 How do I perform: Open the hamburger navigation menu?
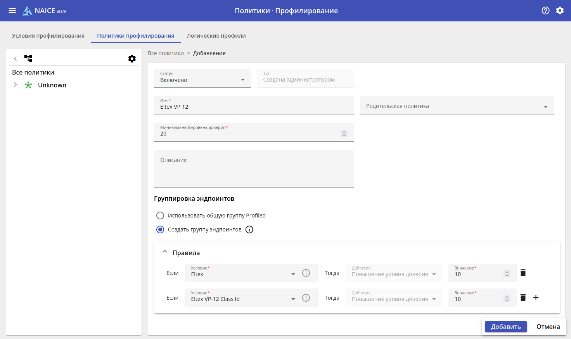12,10
